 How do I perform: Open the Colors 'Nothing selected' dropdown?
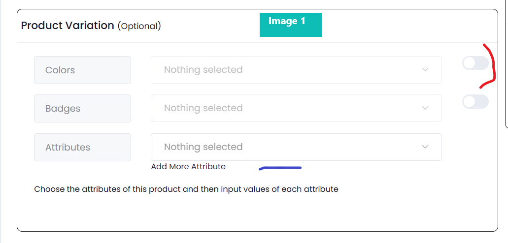pyautogui.click(x=296, y=70)
